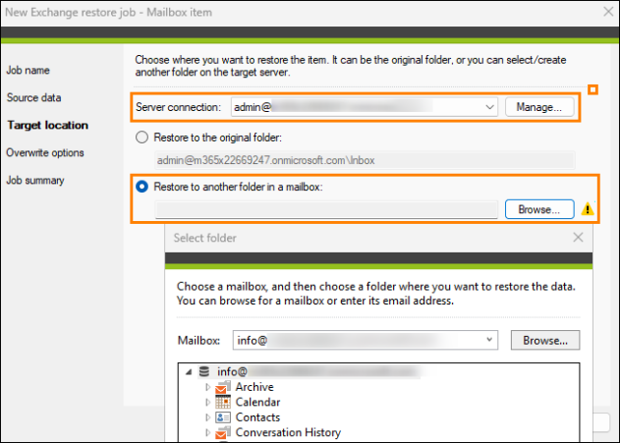Select Restore to the original folder
This screenshot has height=443, width=620.
coord(141,138)
